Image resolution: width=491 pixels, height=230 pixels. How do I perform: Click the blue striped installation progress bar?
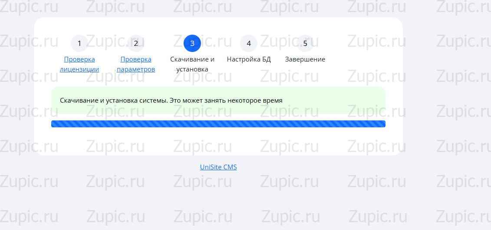[218, 124]
